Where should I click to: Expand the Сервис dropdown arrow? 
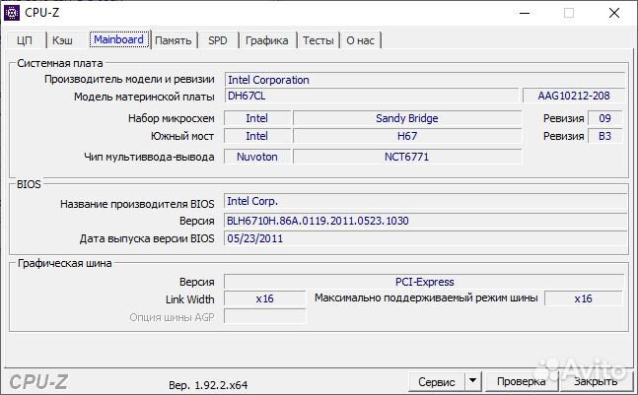coord(472,381)
